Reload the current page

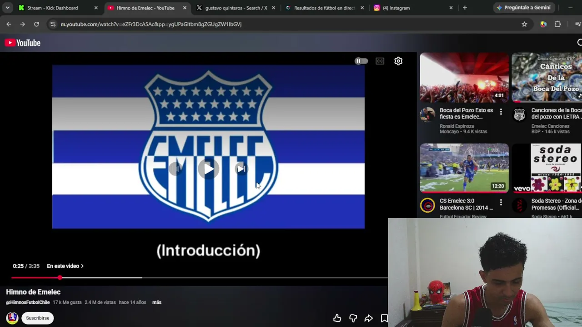click(36, 24)
